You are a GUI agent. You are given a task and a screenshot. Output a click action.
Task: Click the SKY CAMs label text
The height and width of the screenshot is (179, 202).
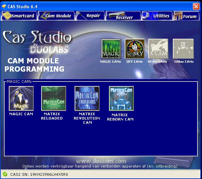(x=134, y=62)
